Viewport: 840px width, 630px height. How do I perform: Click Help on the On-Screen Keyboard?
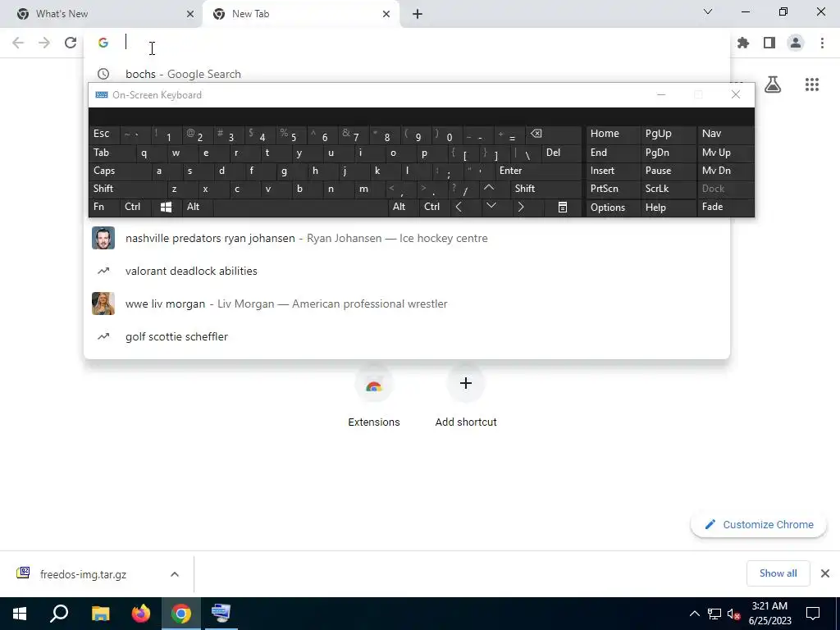click(x=668, y=207)
